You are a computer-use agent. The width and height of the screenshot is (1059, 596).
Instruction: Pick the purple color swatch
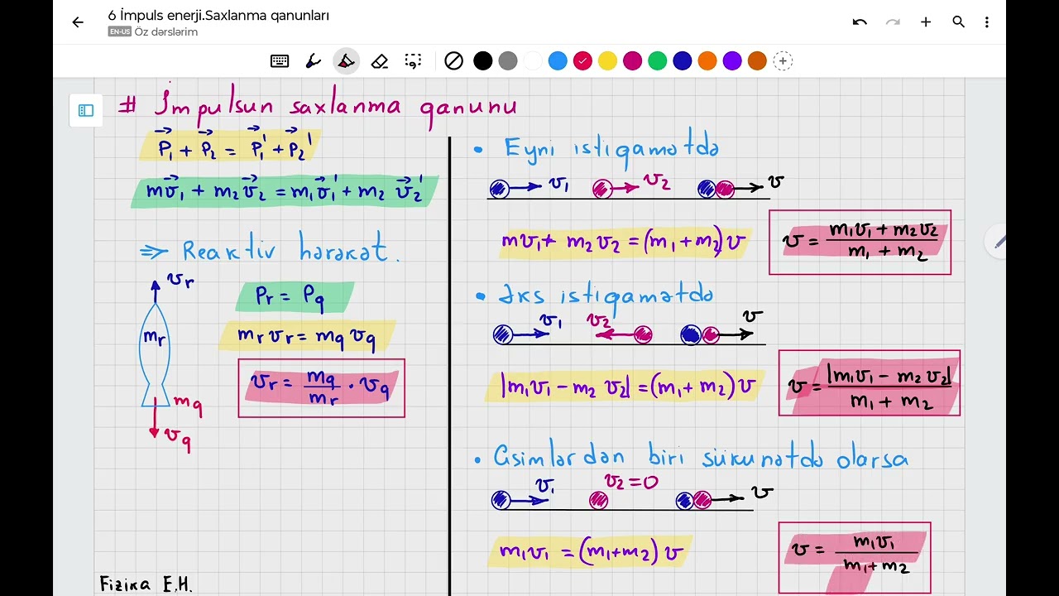pyautogui.click(x=732, y=60)
